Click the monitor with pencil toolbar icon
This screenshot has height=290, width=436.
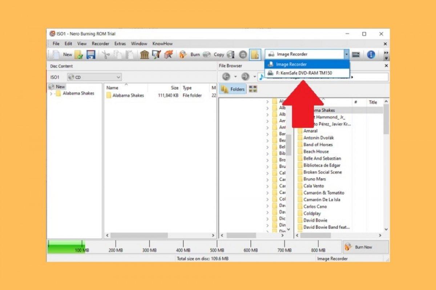156,55
